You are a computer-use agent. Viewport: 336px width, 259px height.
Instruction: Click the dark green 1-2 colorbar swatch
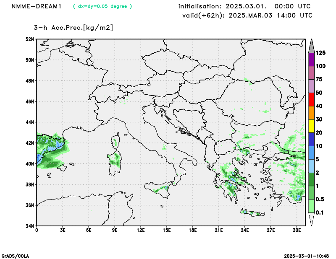point(311,179)
